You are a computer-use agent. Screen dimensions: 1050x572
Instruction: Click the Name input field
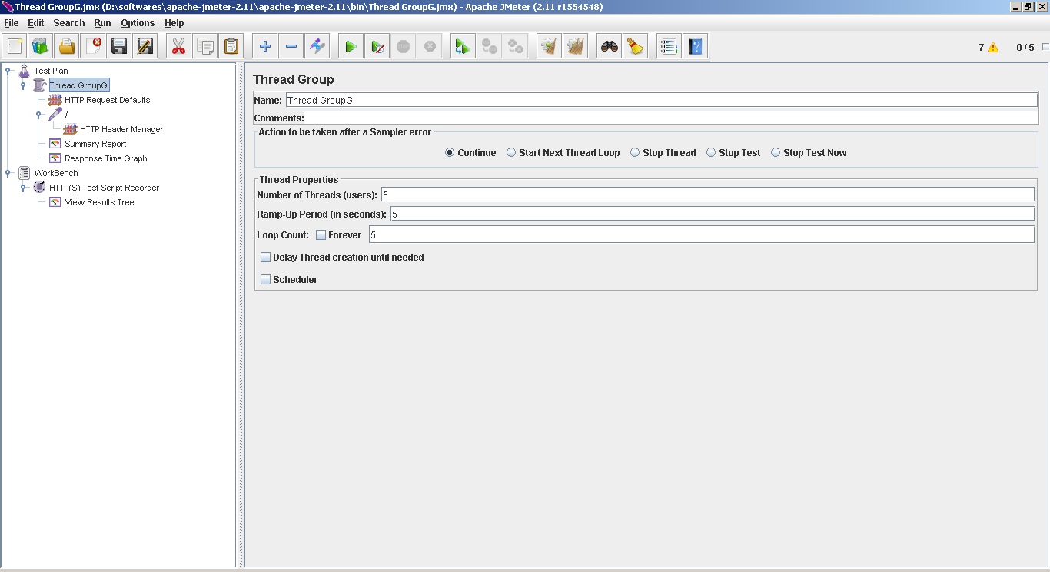pos(661,100)
